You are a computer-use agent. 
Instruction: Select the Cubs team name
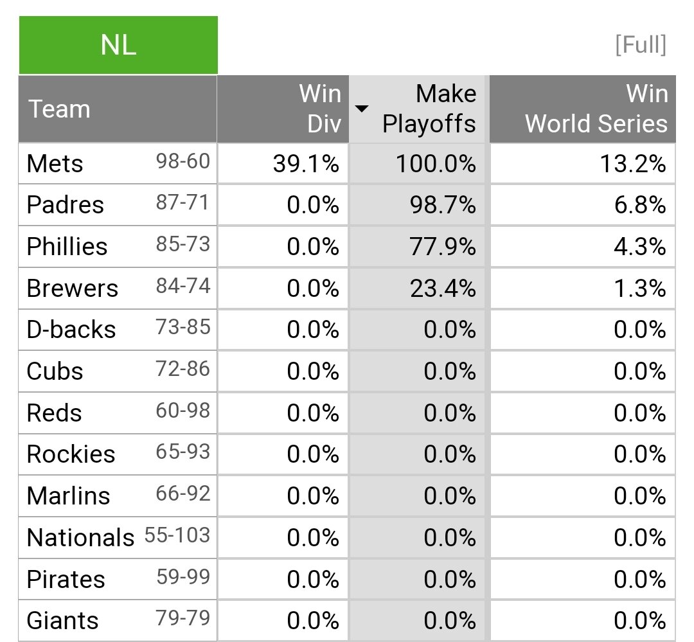[55, 371]
